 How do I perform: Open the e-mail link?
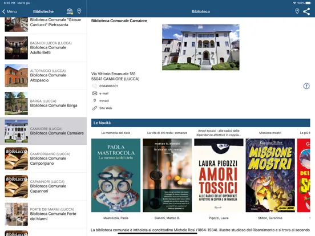pos(104,93)
